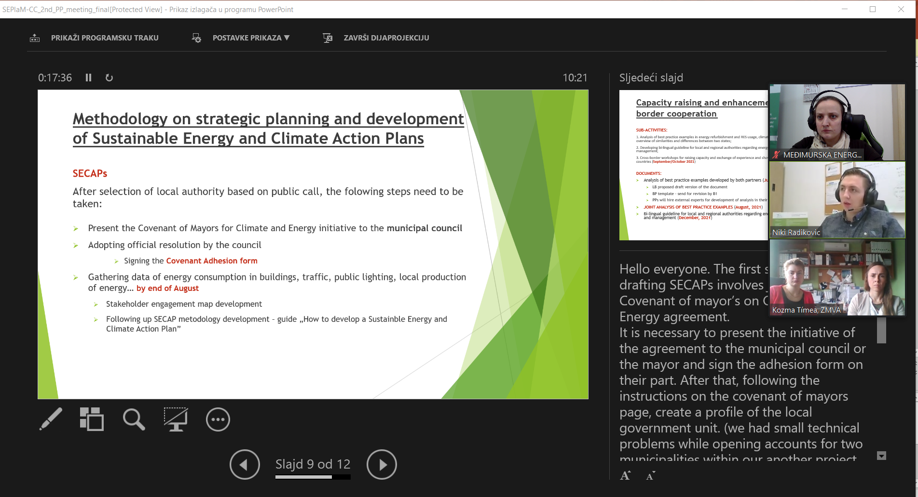The image size is (918, 497).
Task: Click 'Adopting official resolution by the council'
Action: click(175, 245)
